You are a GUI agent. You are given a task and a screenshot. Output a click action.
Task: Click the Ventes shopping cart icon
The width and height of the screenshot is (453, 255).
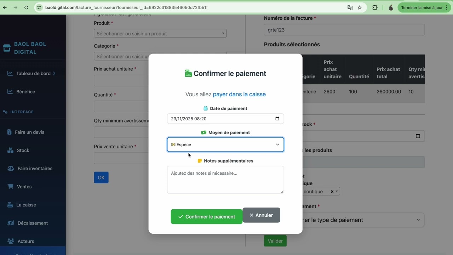click(x=10, y=187)
